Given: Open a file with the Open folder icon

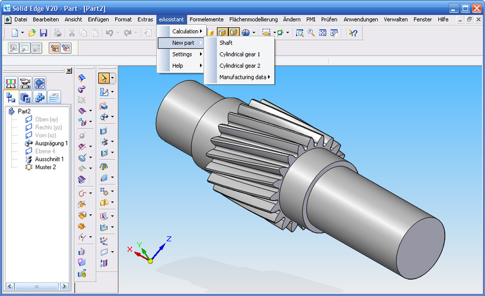Looking at the screenshot, I should [32, 32].
